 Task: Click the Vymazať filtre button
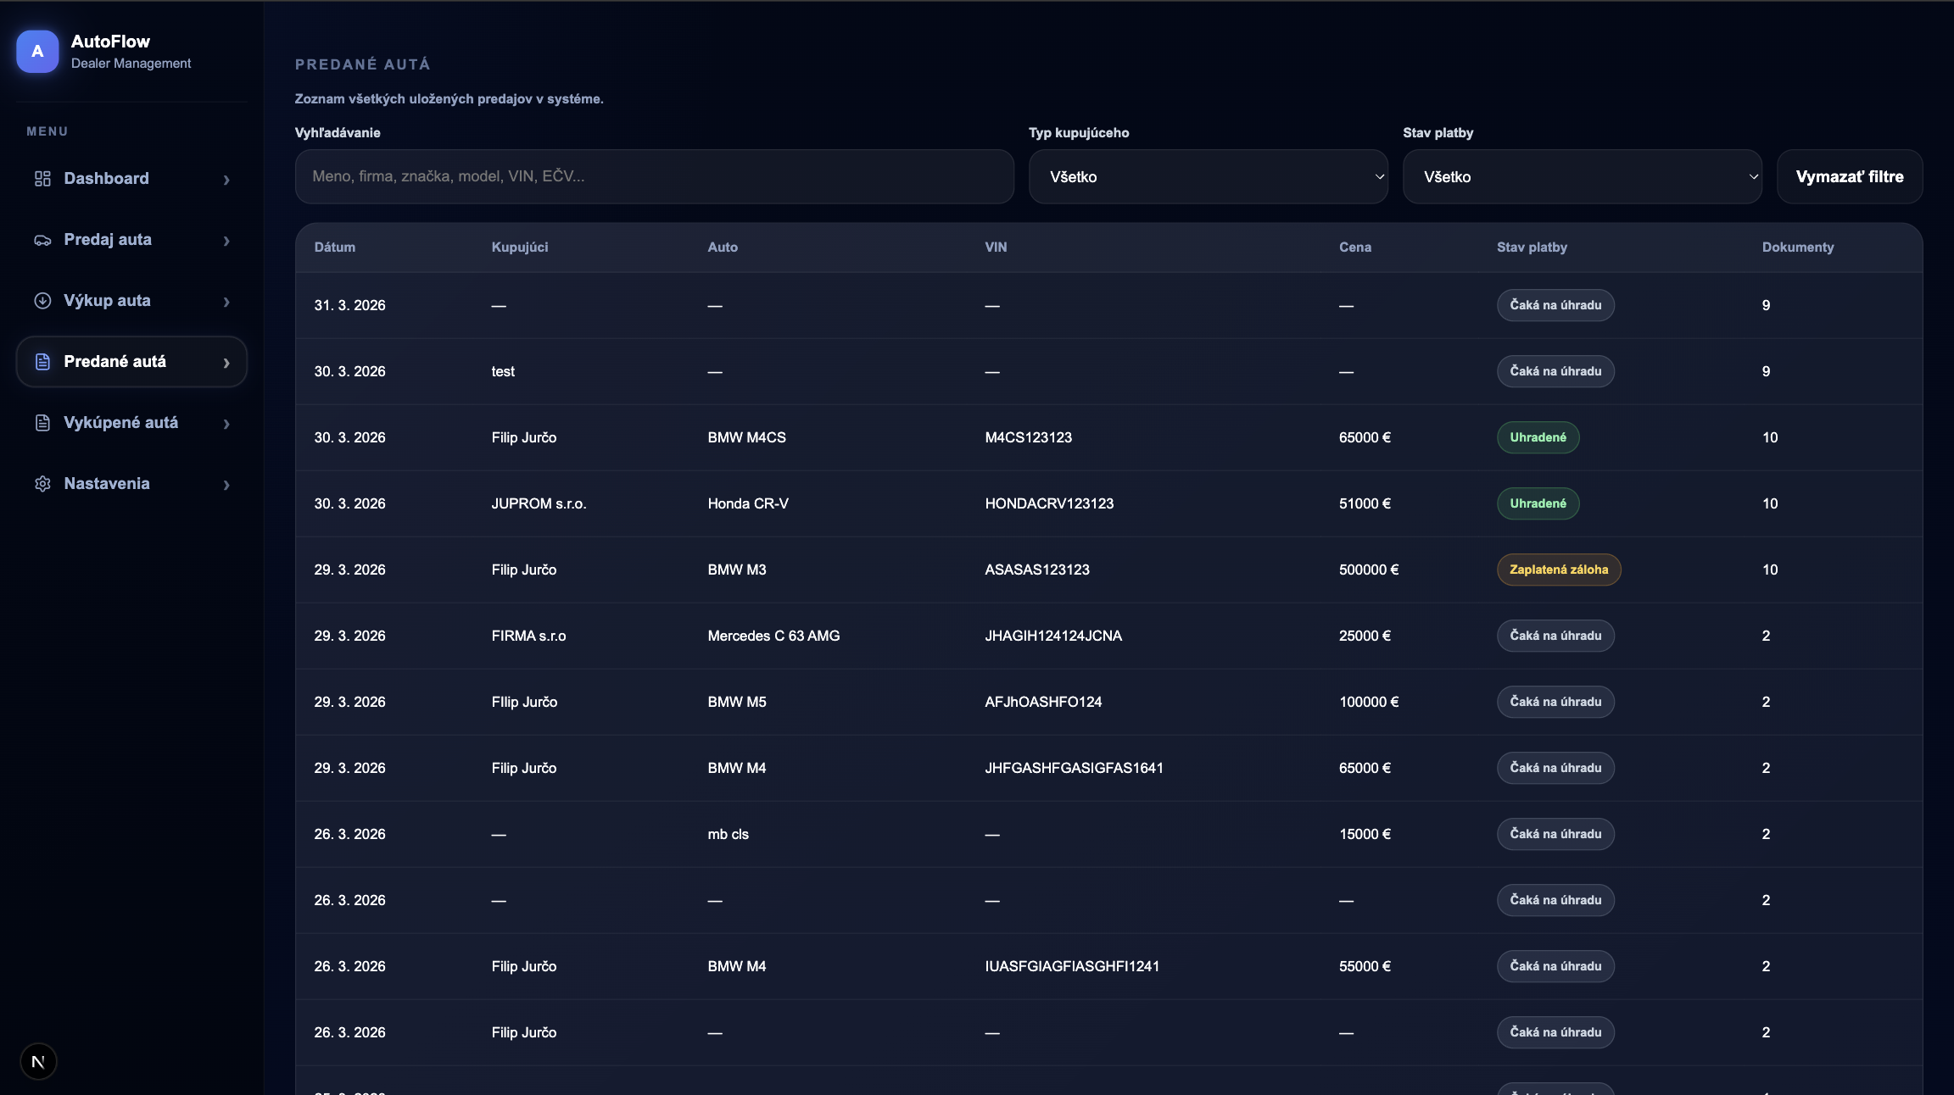[x=1849, y=177]
